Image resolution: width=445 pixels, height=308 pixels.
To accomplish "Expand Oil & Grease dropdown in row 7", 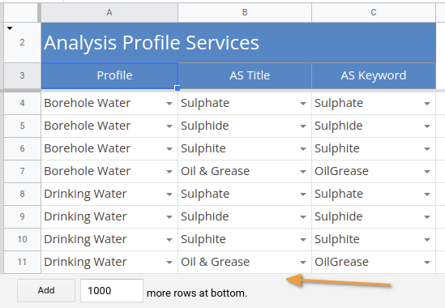I will point(303,172).
